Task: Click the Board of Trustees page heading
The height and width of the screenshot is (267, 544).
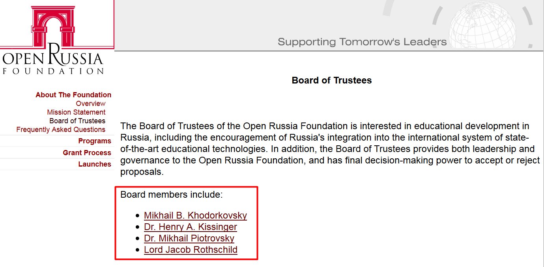Action: (332, 80)
